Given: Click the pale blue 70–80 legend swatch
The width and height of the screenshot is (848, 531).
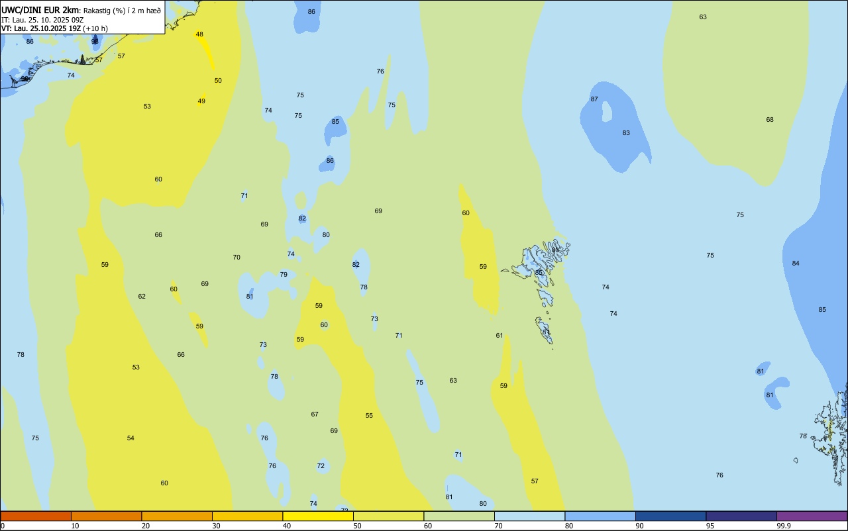Looking at the screenshot, I should 530,516.
